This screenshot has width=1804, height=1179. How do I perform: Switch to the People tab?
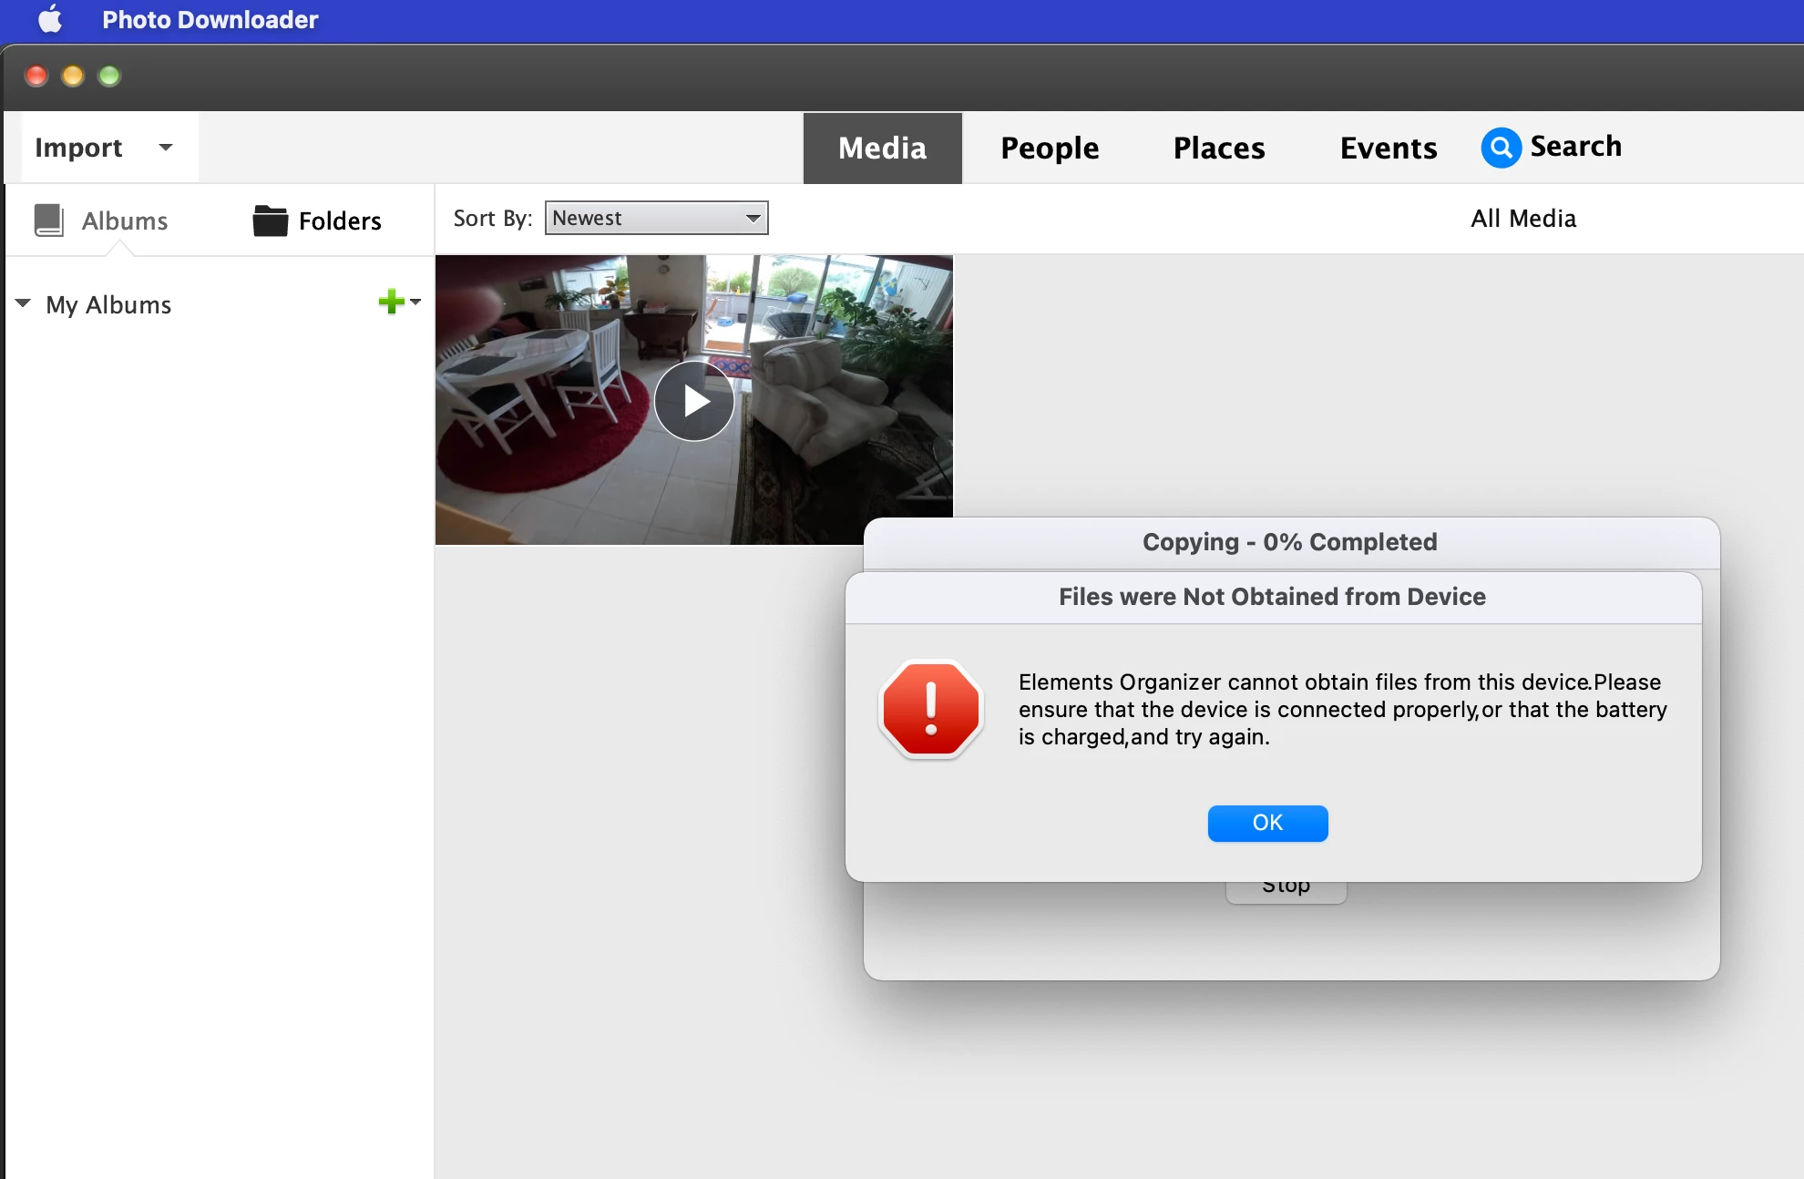click(1050, 148)
